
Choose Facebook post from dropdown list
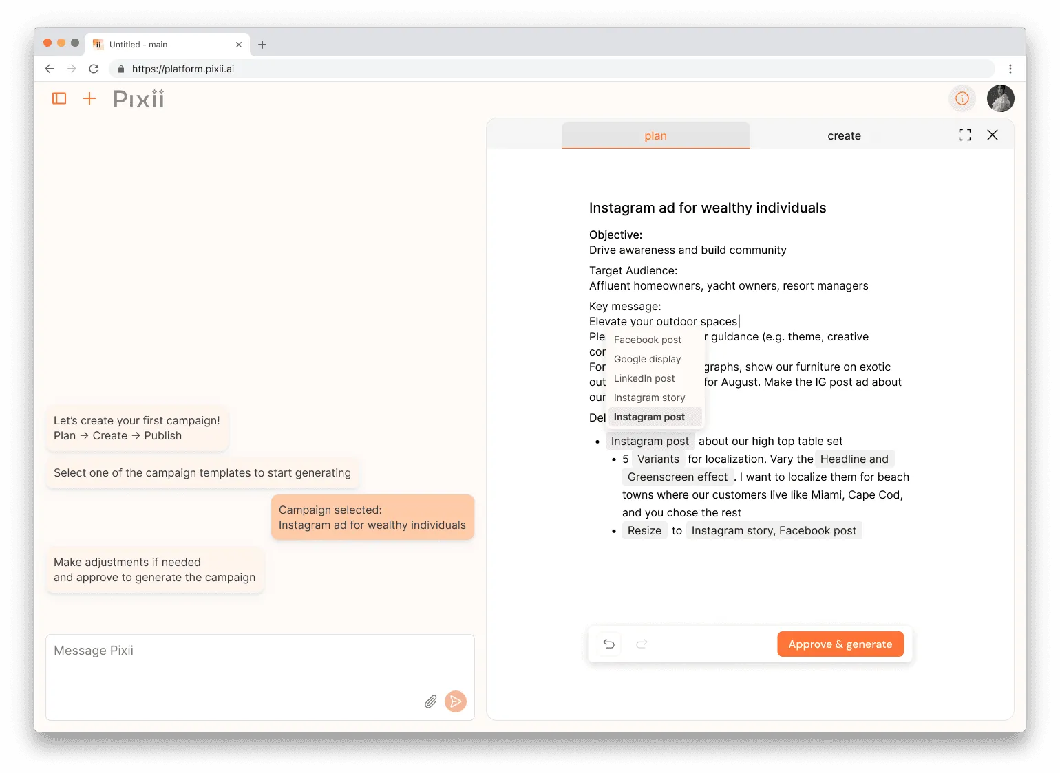647,340
